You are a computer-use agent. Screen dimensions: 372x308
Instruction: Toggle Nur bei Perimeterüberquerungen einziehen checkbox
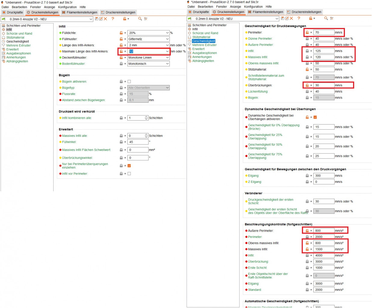click(129, 166)
